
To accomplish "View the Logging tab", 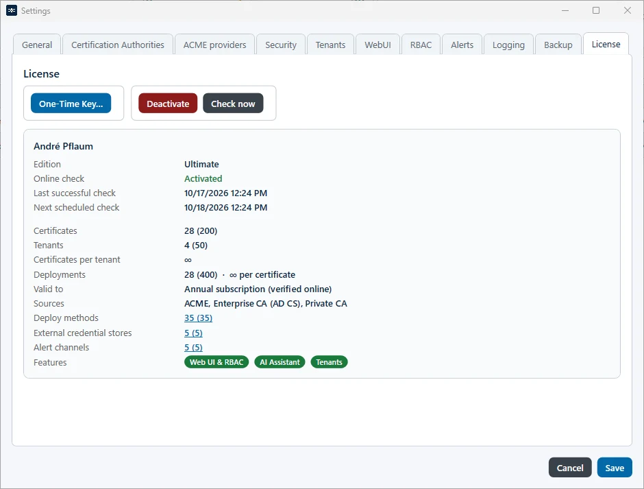I will (508, 45).
